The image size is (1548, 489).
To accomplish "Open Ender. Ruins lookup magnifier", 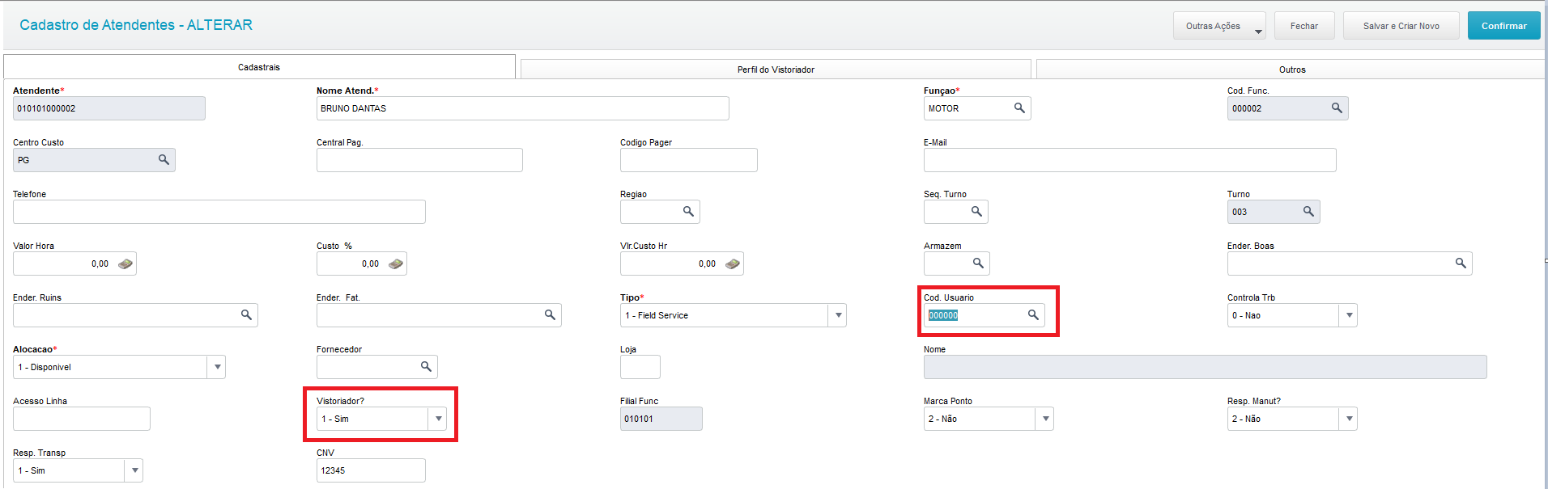I will (246, 314).
